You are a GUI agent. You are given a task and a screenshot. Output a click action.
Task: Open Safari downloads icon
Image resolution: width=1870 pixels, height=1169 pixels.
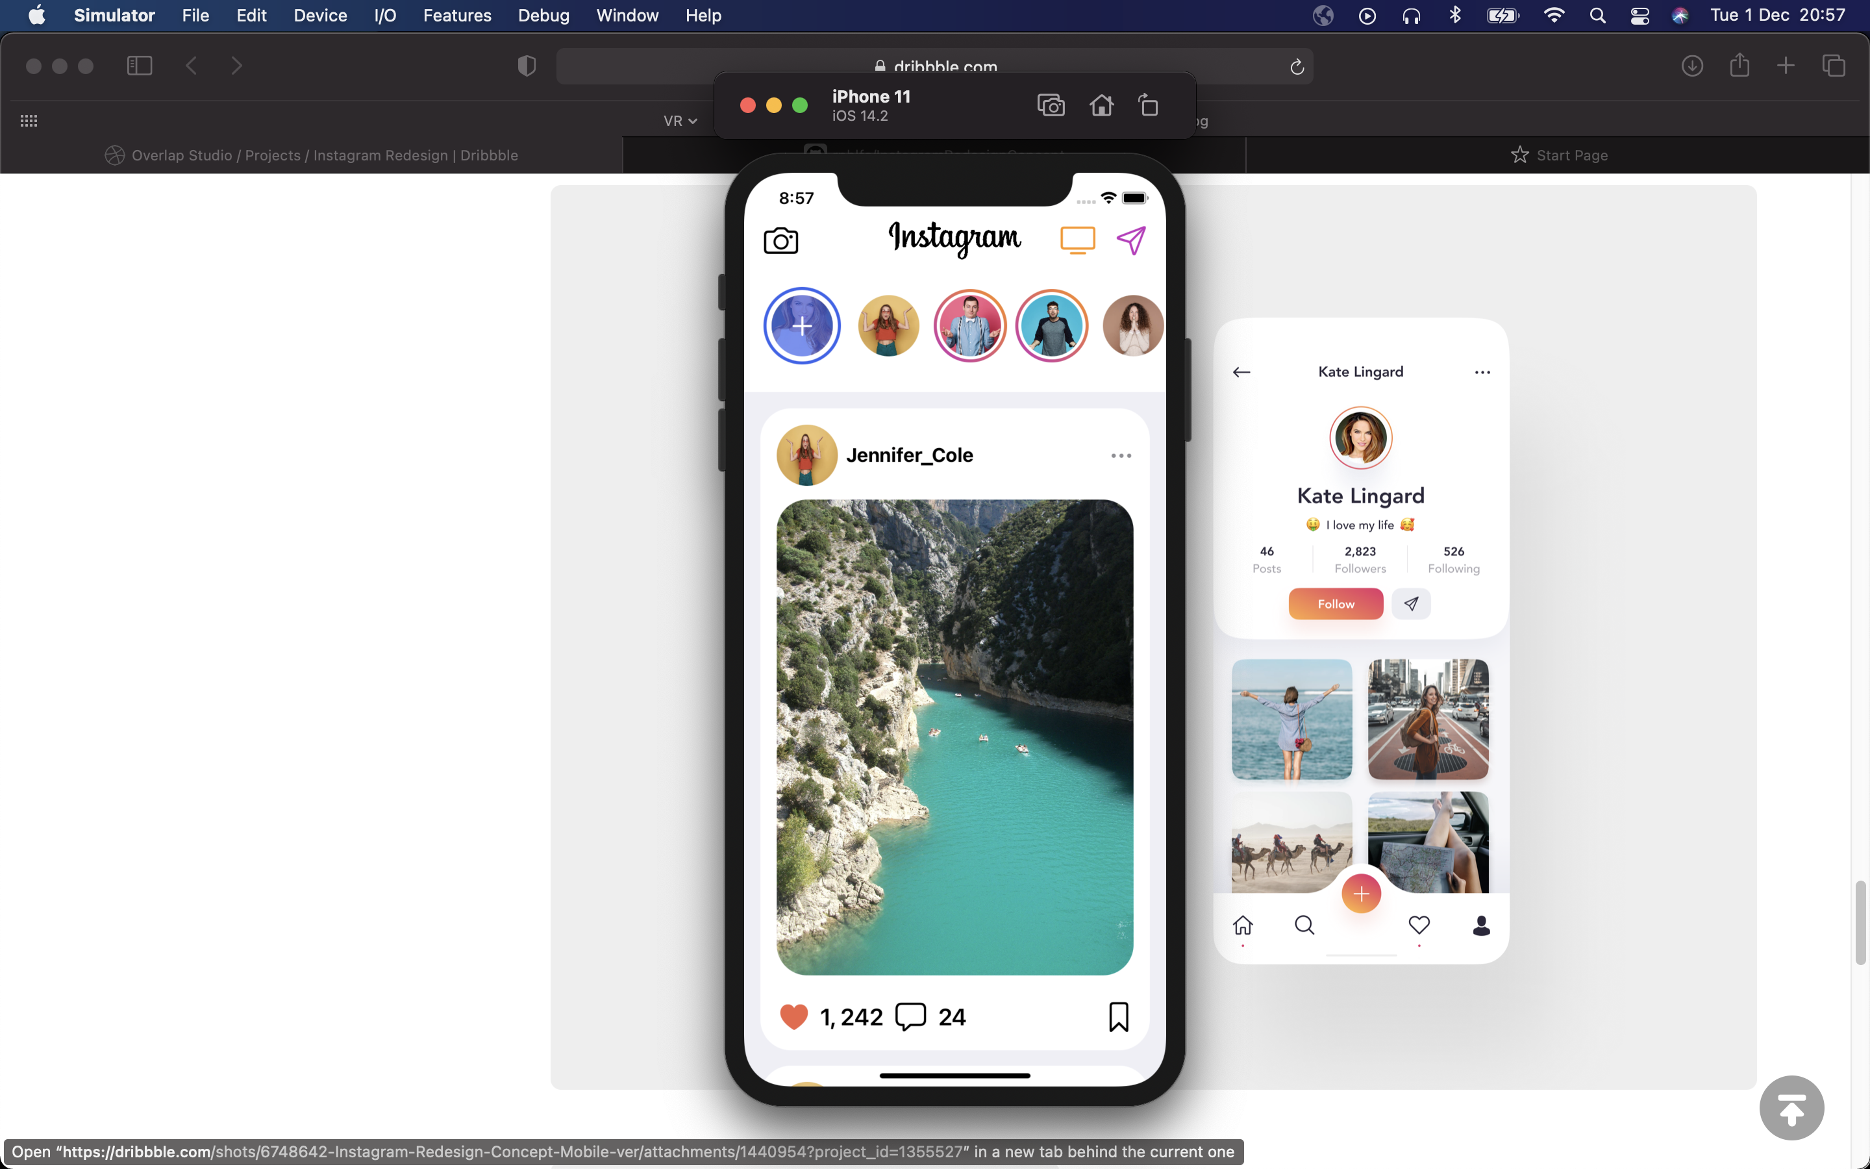point(1692,66)
